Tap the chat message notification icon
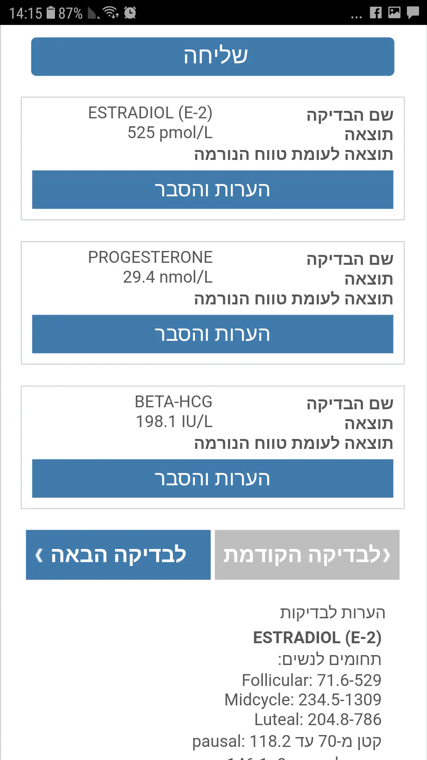 (x=413, y=13)
